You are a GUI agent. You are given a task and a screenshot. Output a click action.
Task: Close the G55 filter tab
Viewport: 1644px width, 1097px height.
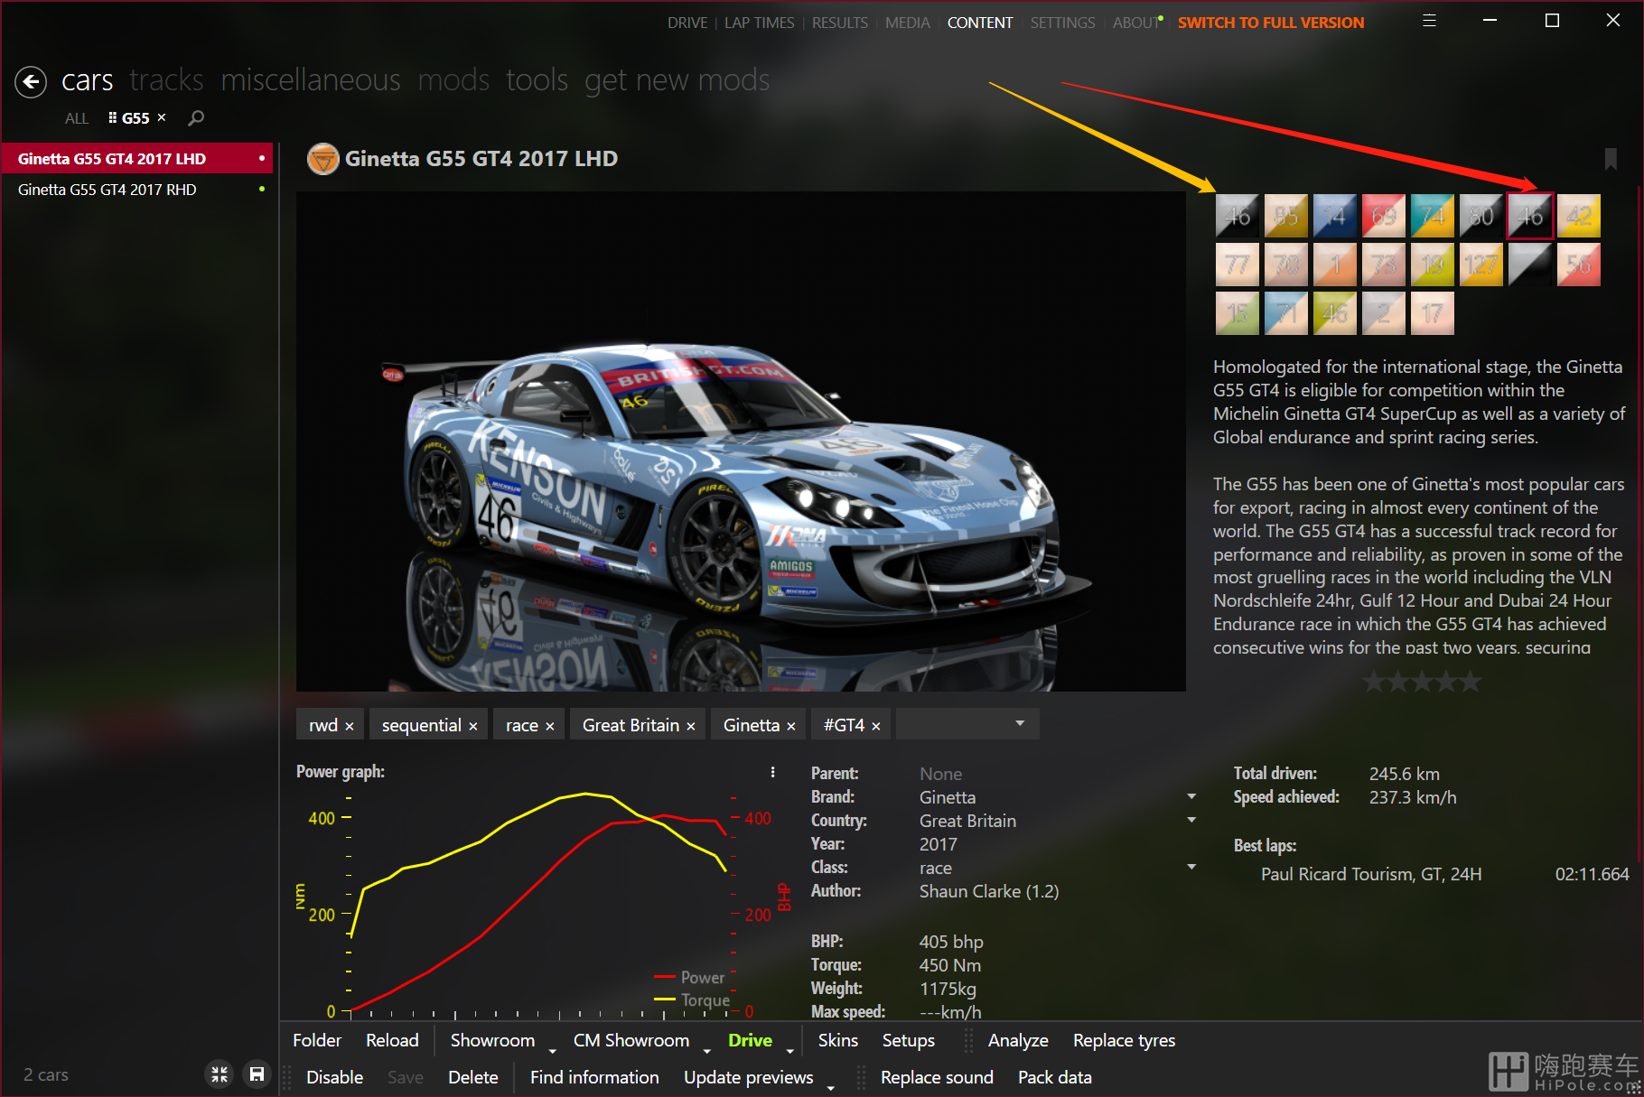162,117
